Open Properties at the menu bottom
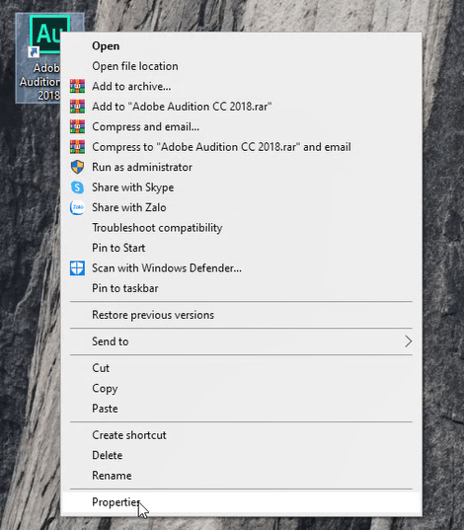This screenshot has height=530, width=464. click(241, 502)
